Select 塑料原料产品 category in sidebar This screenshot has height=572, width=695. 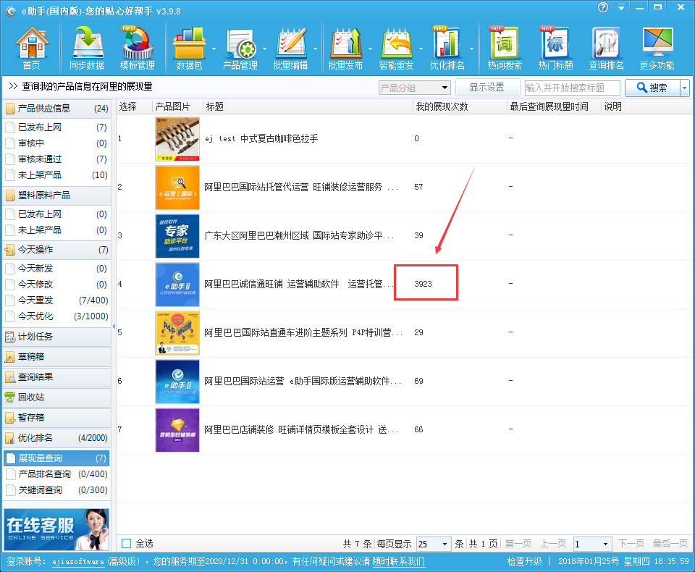coord(56,195)
